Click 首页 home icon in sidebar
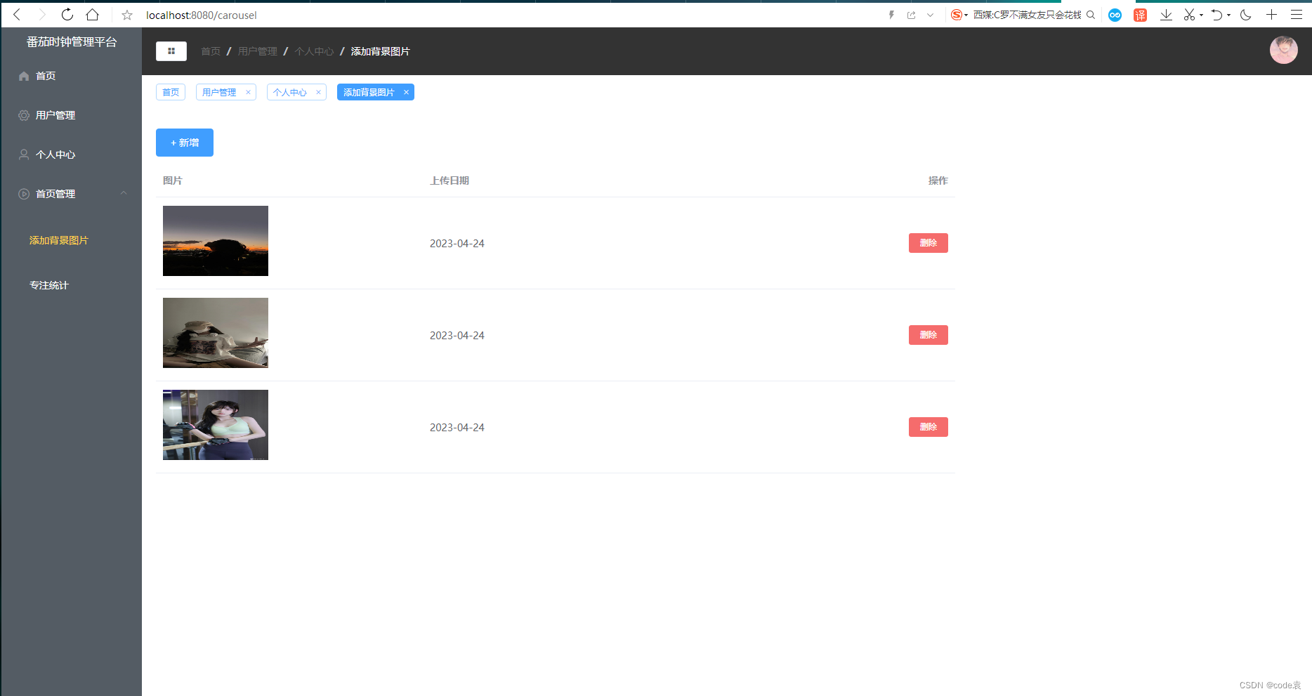Image resolution: width=1312 pixels, height=696 pixels. (24, 76)
